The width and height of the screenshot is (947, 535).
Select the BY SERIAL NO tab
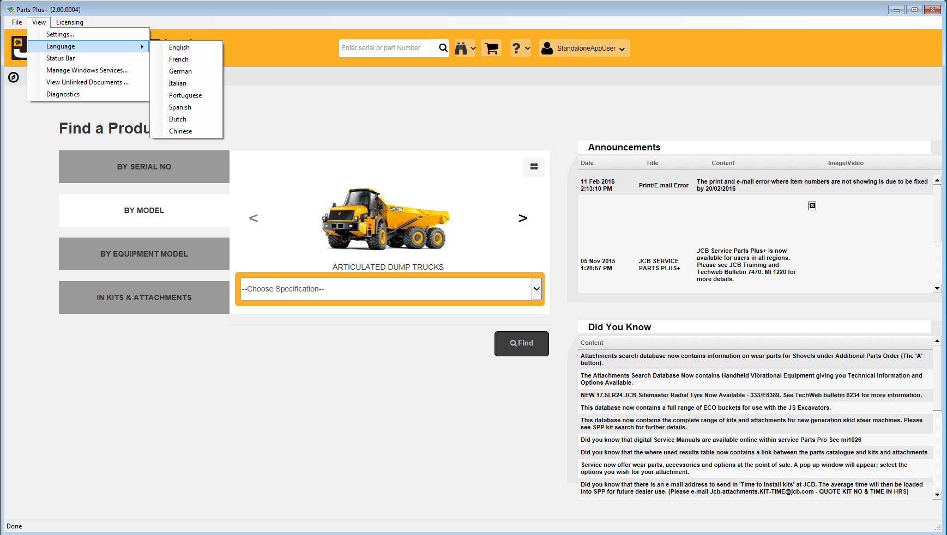point(144,167)
